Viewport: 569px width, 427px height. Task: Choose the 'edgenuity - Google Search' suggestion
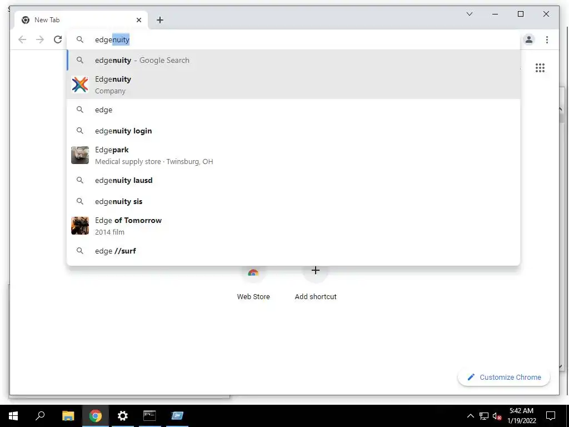pyautogui.click(x=293, y=60)
